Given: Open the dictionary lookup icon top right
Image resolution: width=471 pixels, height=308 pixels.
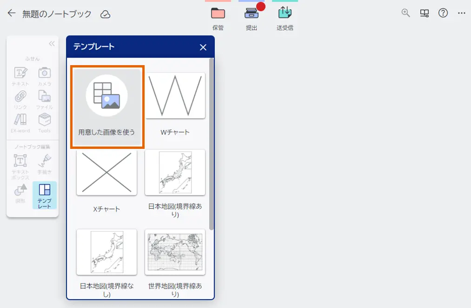Looking at the screenshot, I should (x=424, y=13).
